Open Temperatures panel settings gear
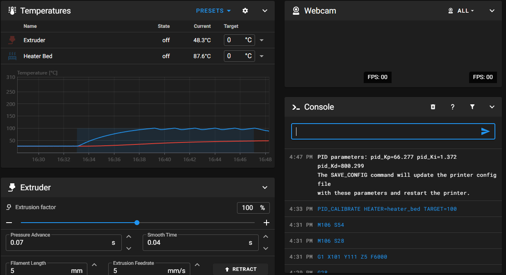The width and height of the screenshot is (506, 275). (245, 11)
